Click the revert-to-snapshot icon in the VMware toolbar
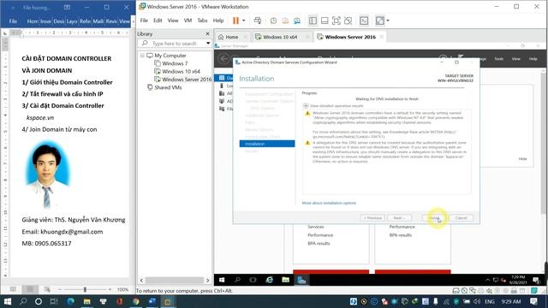The width and height of the screenshot is (548, 308). (x=285, y=21)
